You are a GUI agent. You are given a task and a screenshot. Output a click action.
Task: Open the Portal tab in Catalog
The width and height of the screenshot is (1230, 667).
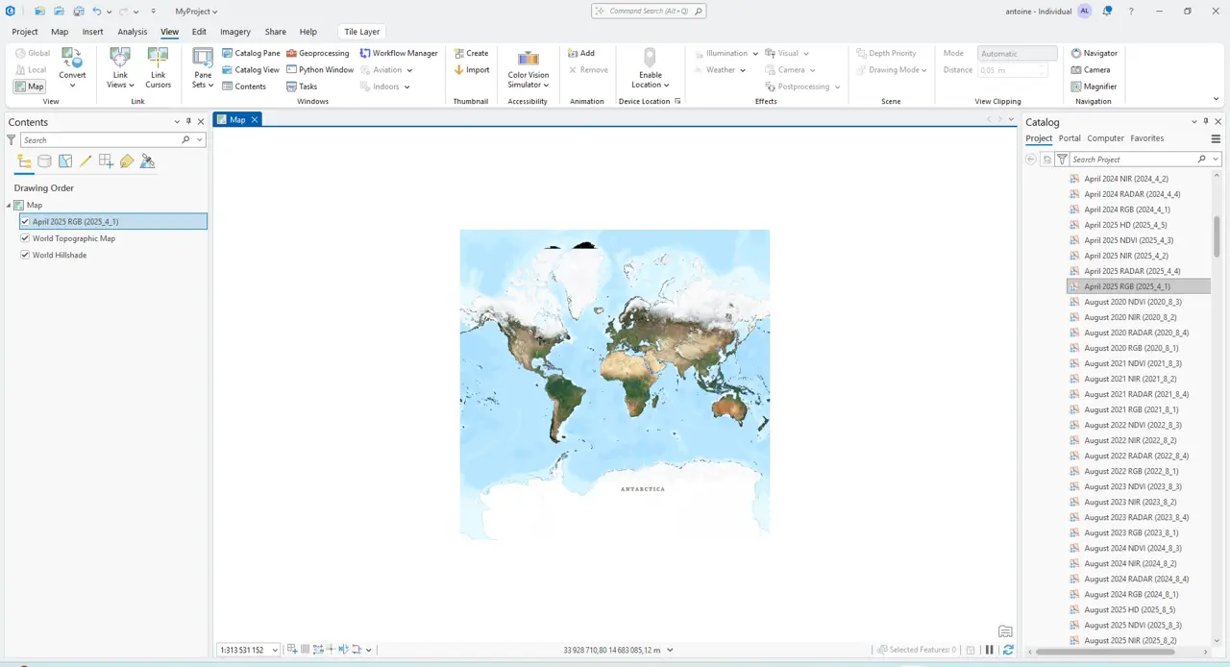1070,138
